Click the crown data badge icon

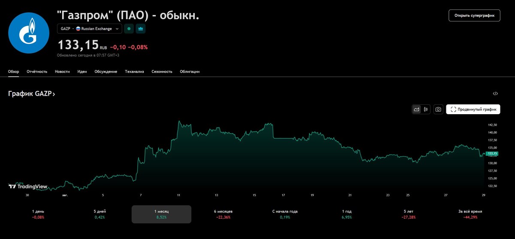[x=140, y=29]
